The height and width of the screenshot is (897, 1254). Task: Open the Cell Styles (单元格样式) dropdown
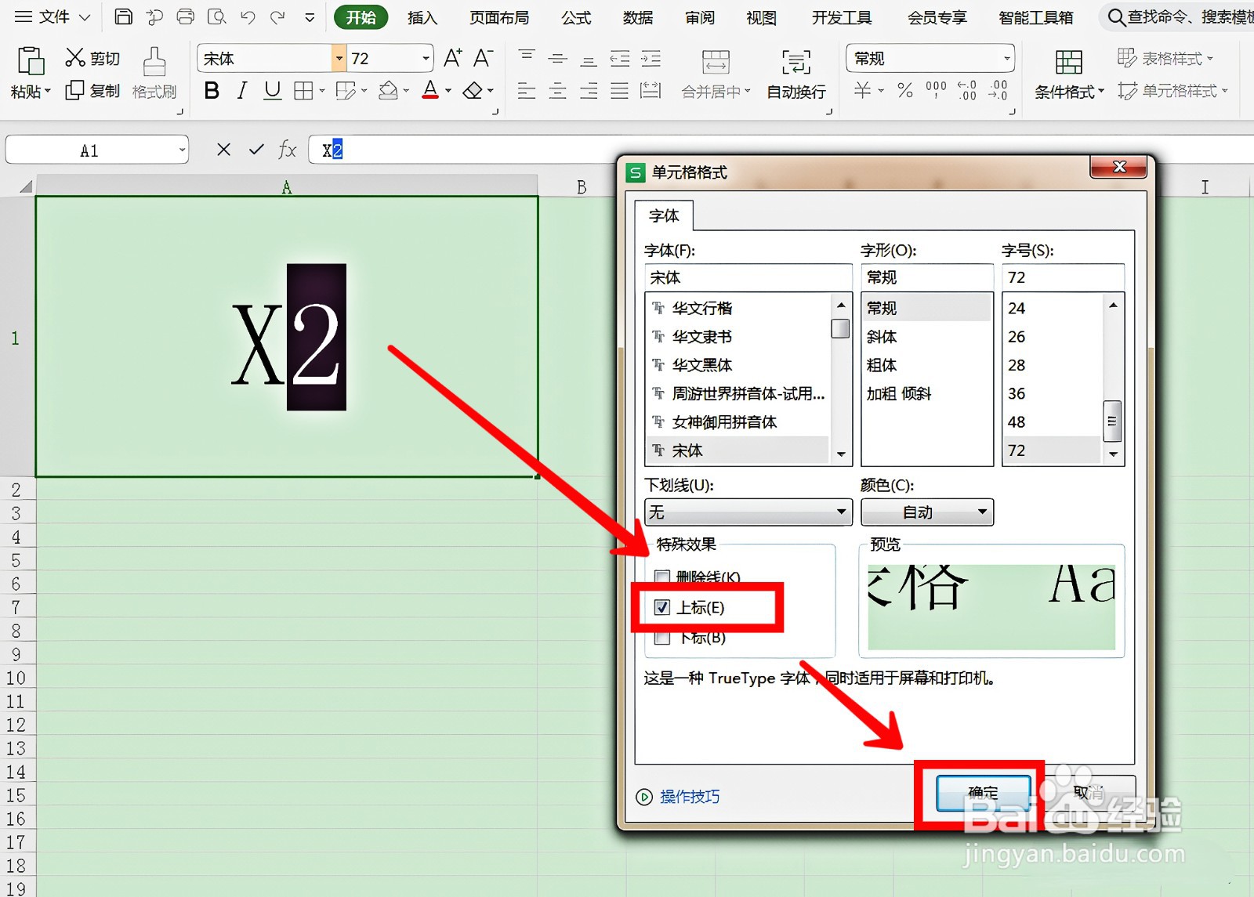tap(1172, 91)
